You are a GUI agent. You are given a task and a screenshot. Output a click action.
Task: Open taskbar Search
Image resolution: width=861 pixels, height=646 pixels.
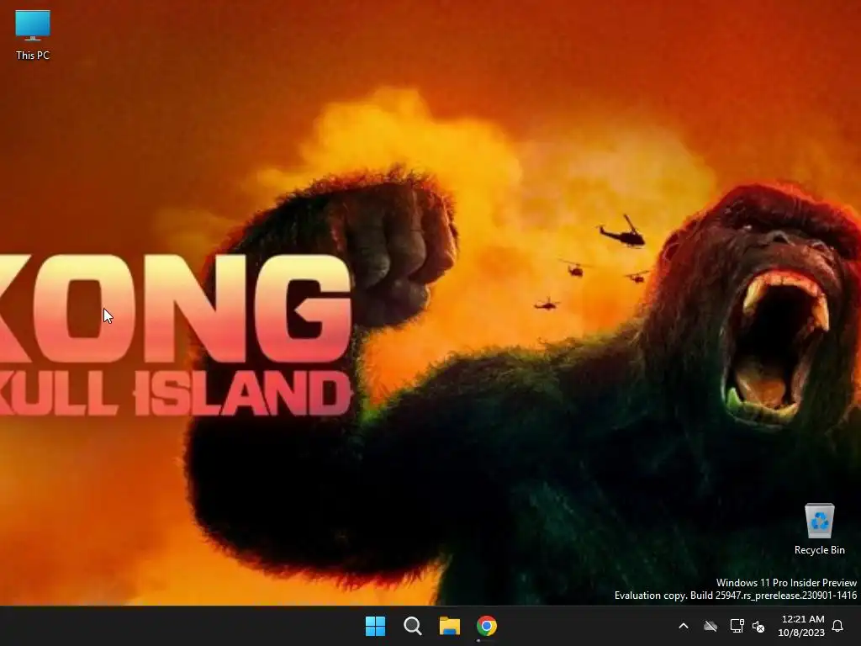point(412,626)
